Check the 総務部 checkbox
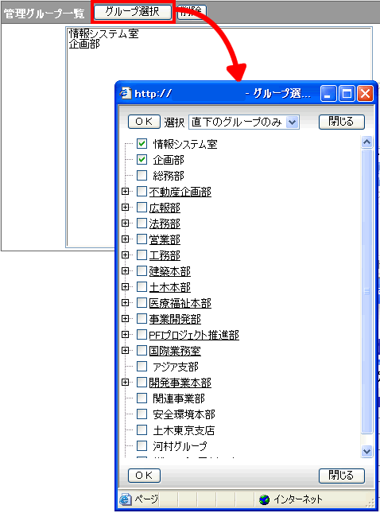 coord(142,175)
